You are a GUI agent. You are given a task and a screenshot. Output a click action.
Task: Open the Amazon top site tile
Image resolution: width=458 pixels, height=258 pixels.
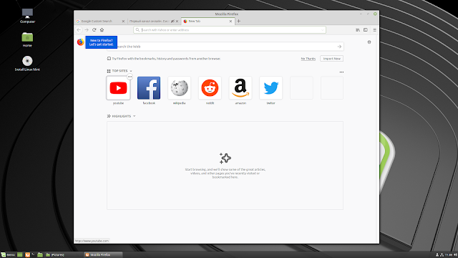point(240,88)
